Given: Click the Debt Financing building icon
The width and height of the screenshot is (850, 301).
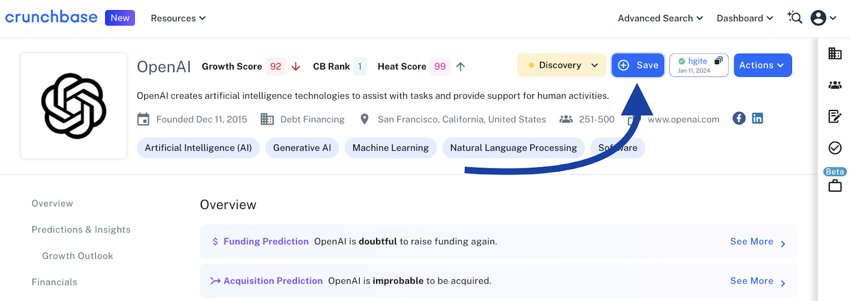Looking at the screenshot, I should pyautogui.click(x=267, y=119).
